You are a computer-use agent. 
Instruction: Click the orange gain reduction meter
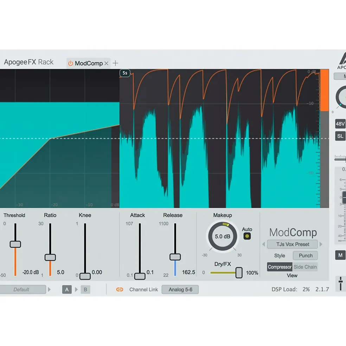[x=324, y=90]
